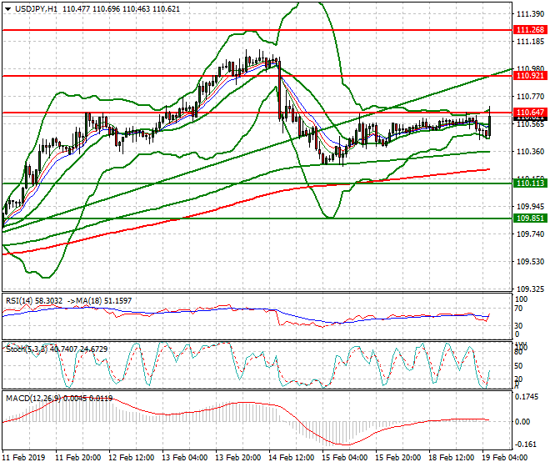Click the 109.325 price scale value
The width and height of the screenshot is (550, 467).
(x=530, y=289)
